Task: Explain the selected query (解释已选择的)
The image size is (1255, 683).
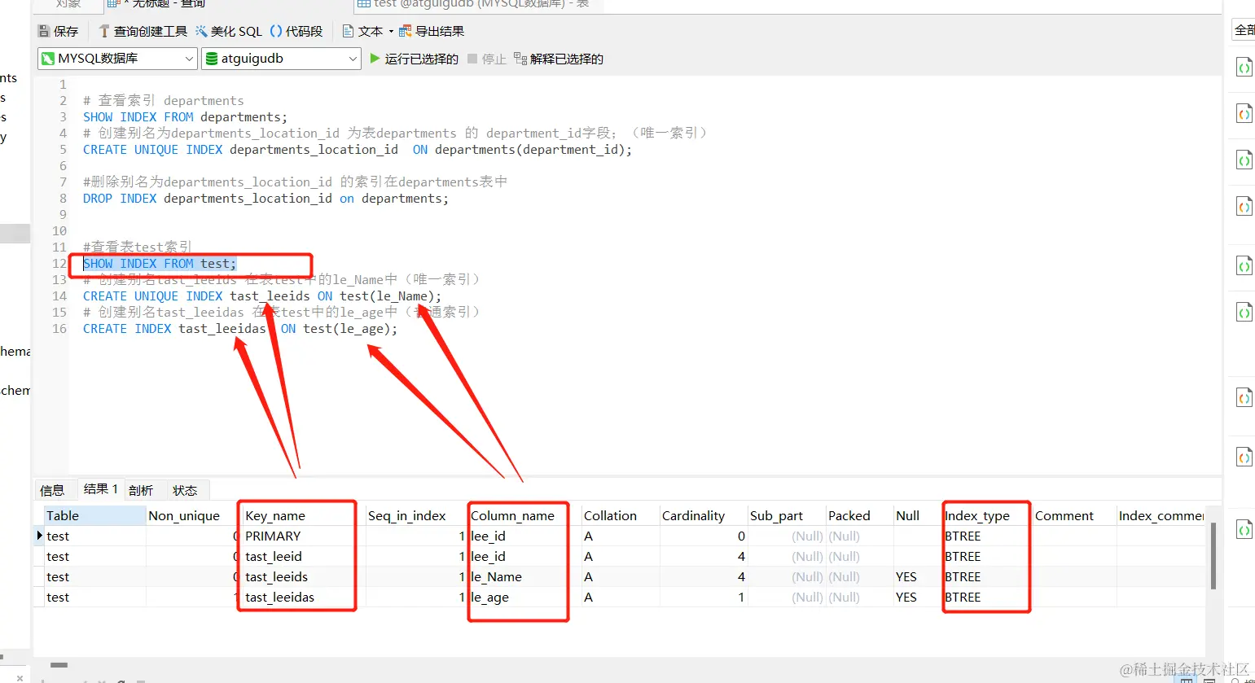Action: (559, 59)
